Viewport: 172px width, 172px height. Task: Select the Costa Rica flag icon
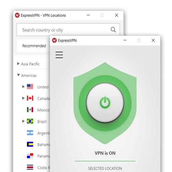tap(30, 167)
